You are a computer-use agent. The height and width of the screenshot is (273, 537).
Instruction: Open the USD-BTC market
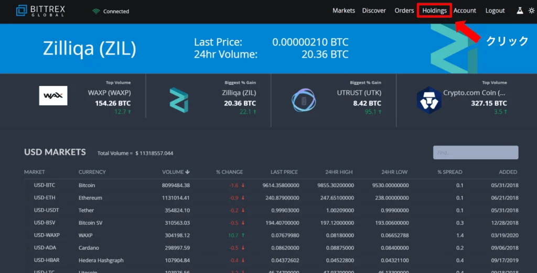pos(44,185)
